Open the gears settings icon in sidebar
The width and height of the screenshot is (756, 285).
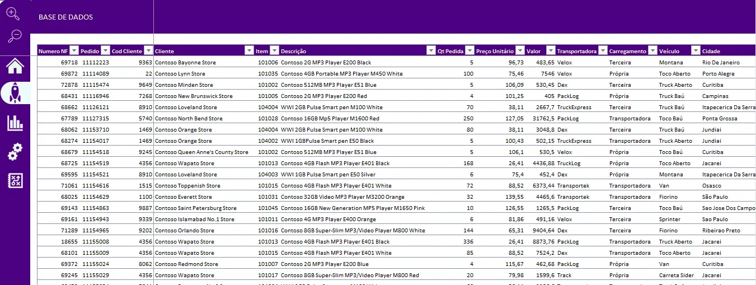15,151
